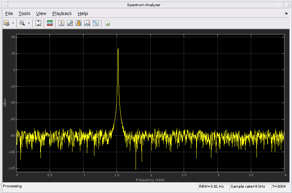The image size is (292, 193).
Task: Open Spectrum Settings from the toolbar
Action: tap(6, 23)
